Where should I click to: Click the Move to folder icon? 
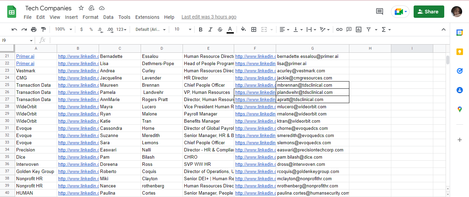[x=91, y=8]
